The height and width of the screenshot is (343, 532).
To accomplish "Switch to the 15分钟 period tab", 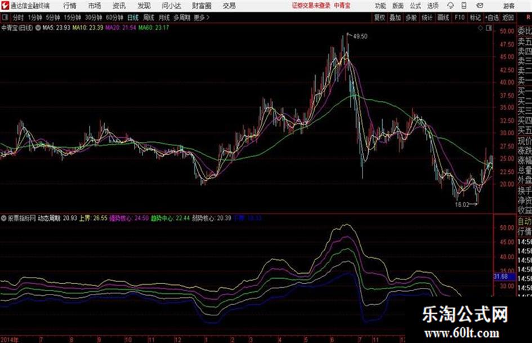I will pos(73,17).
